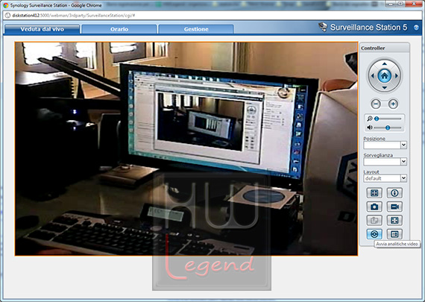Viewport: 425px width, 302px height.
Task: Start manual recording with the camcorder icon
Action: click(x=394, y=207)
